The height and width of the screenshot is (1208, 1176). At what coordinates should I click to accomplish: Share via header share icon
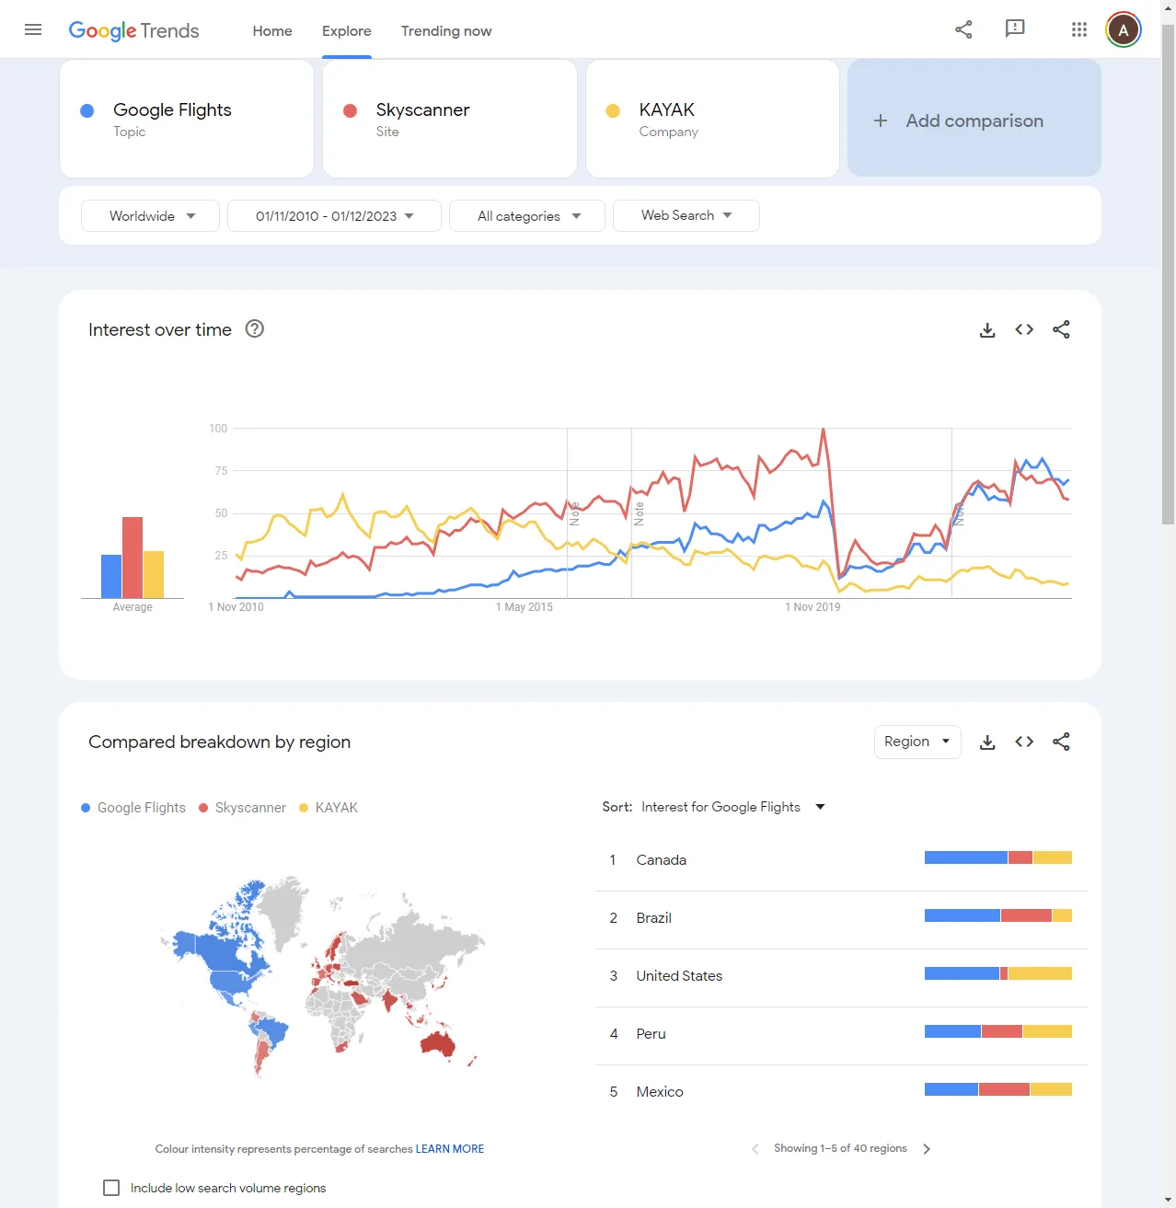(963, 29)
